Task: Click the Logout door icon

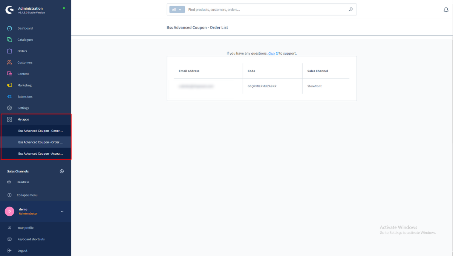Action: point(9,251)
